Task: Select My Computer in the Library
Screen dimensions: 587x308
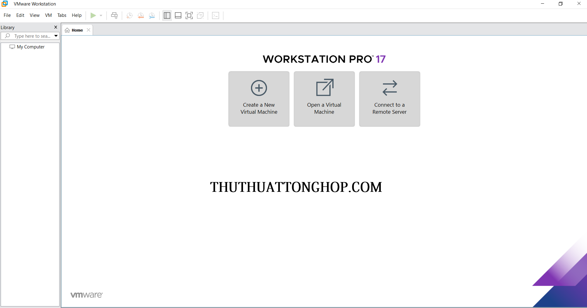Action: pos(30,47)
